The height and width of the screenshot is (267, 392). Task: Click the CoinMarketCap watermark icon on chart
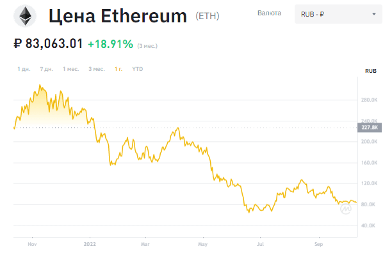[345, 209]
